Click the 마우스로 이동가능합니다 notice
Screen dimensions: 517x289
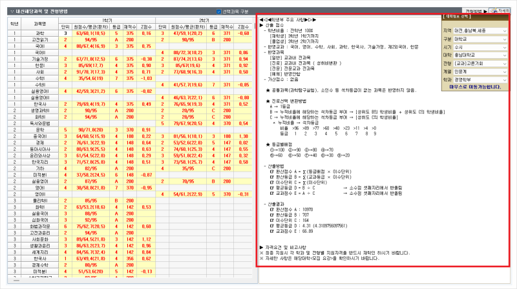[475, 87]
